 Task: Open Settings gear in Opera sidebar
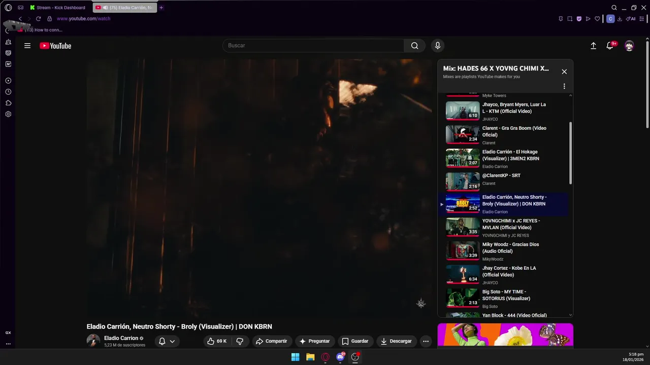tap(8, 114)
